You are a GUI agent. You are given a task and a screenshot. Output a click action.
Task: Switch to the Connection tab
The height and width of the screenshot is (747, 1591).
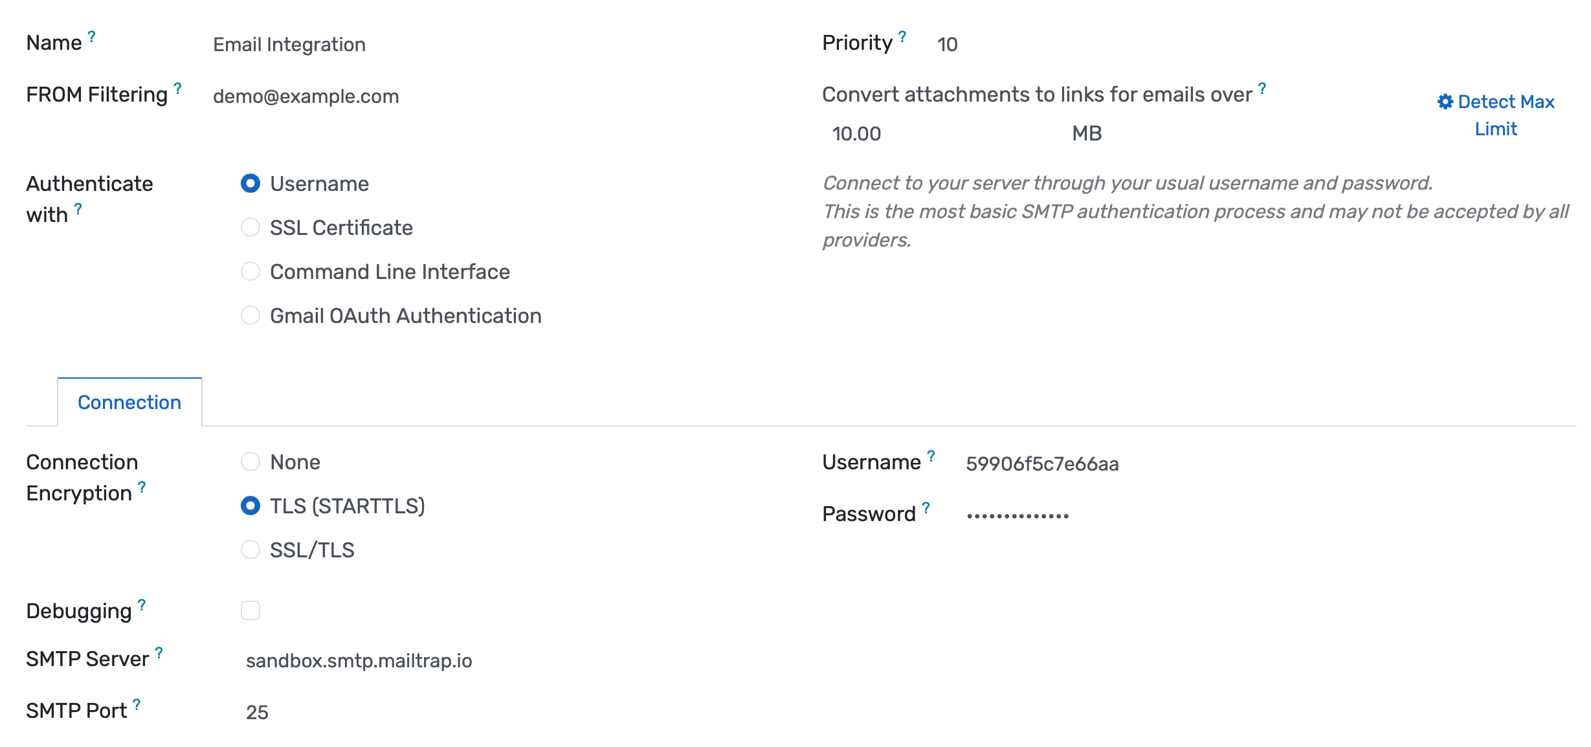[x=129, y=402]
